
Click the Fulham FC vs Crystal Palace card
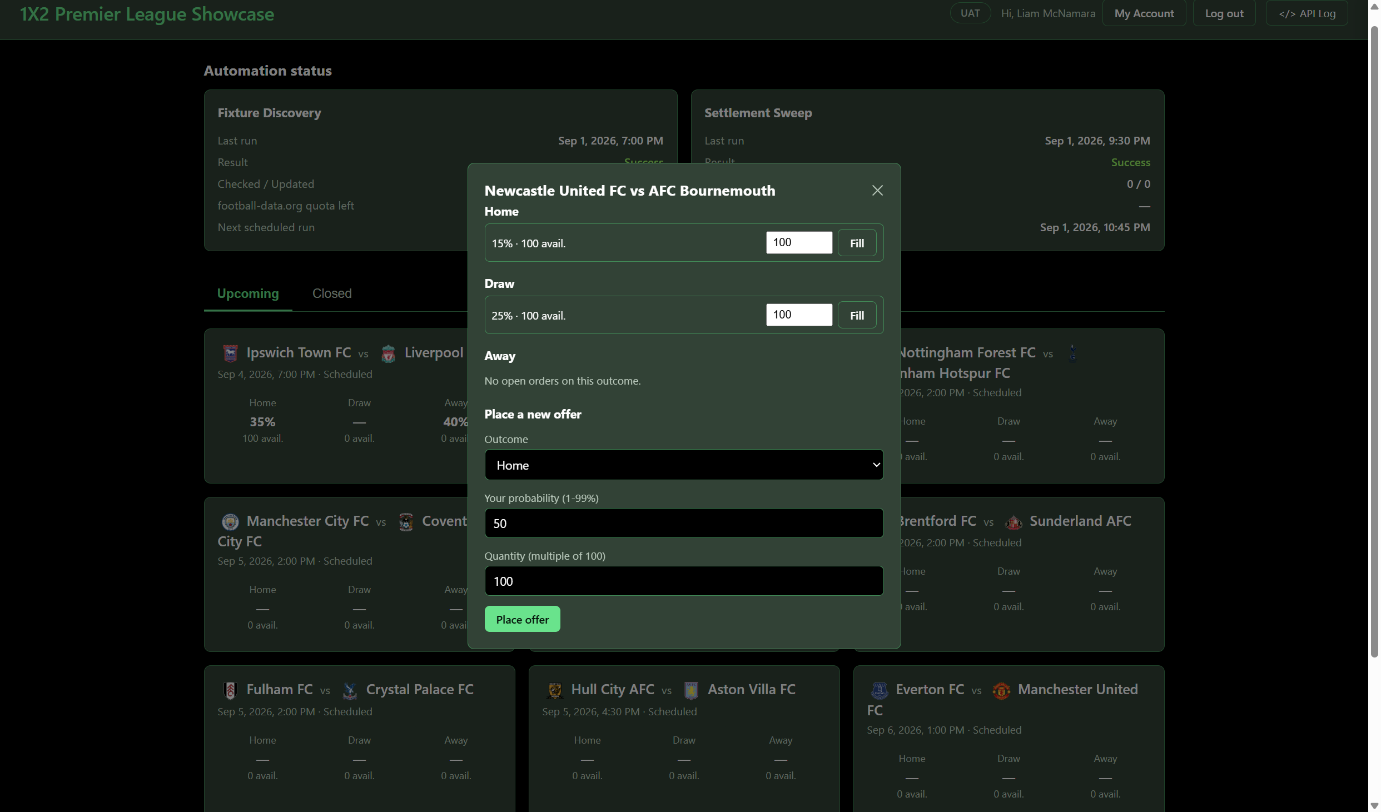359,739
